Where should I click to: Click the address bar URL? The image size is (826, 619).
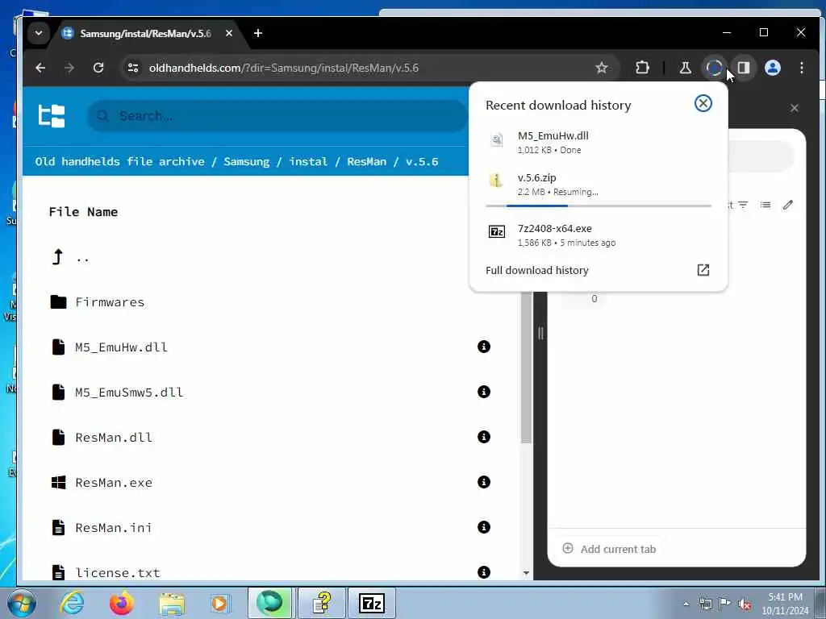pos(283,68)
